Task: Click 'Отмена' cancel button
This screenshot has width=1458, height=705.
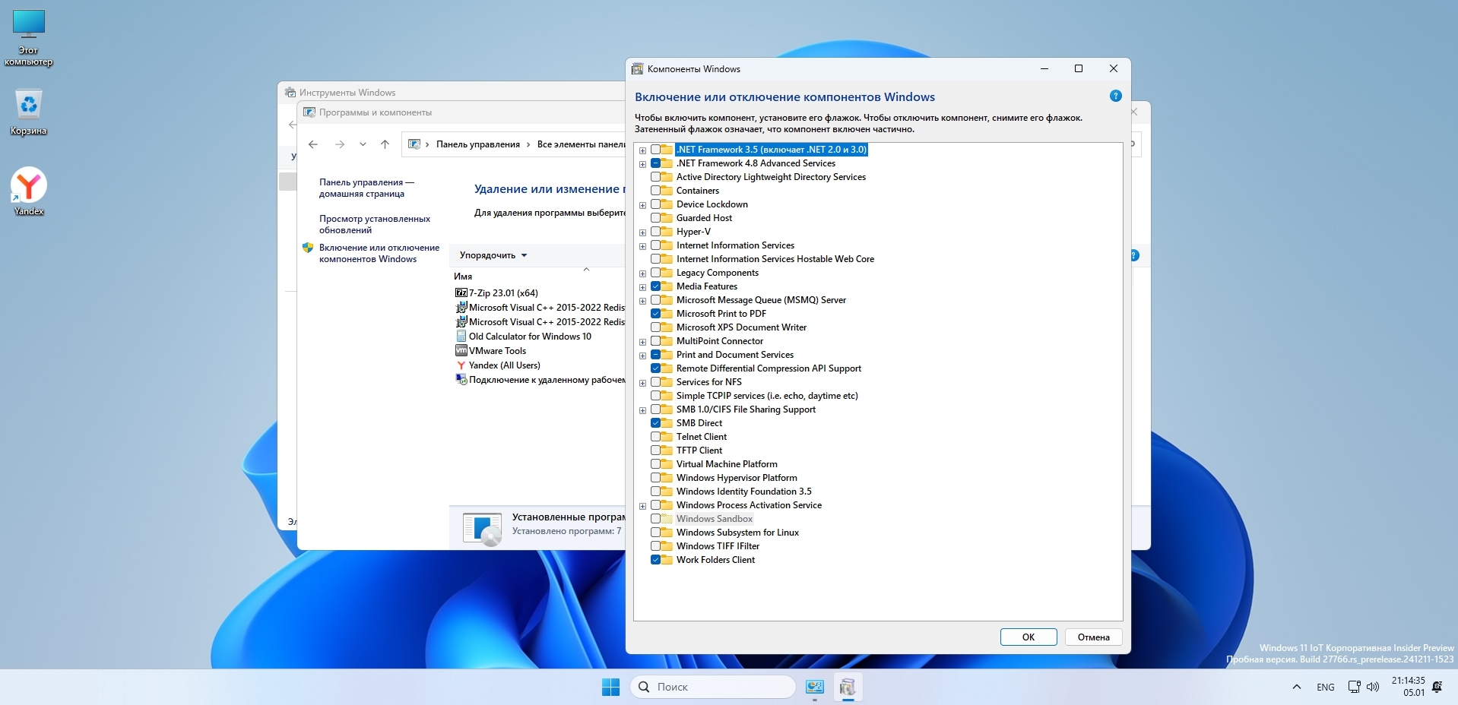Action: [x=1094, y=637]
